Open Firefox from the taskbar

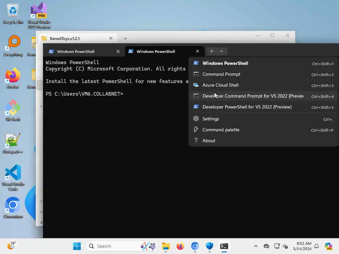pyautogui.click(x=180, y=246)
